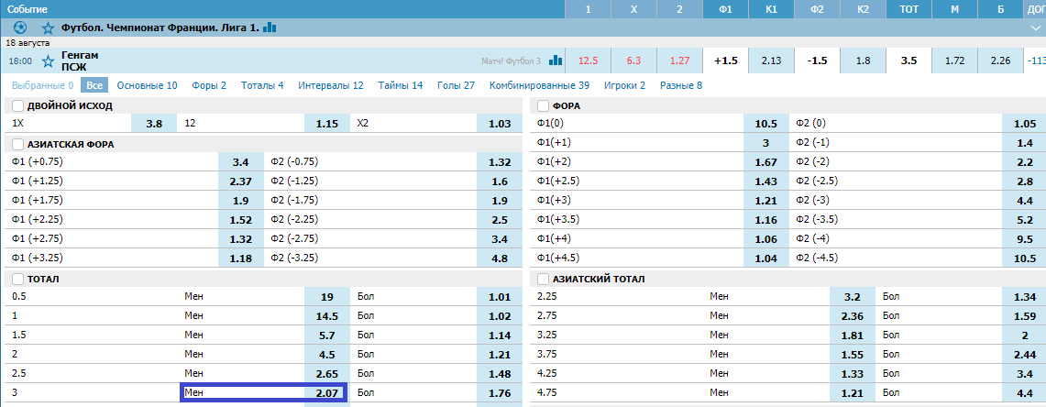Viewport: 1046px width, 407px height.
Task: Bet total 2 under at 4.5
Action: click(327, 355)
